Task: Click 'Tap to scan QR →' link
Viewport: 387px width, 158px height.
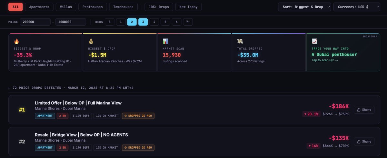Action: click(x=325, y=60)
